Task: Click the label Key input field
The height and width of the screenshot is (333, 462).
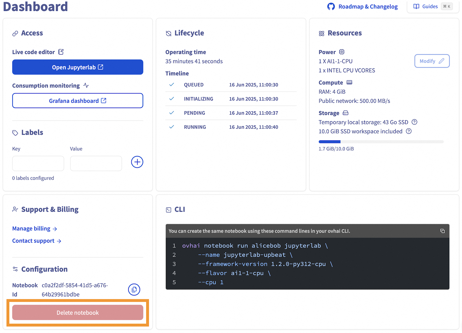Action: pyautogui.click(x=38, y=163)
